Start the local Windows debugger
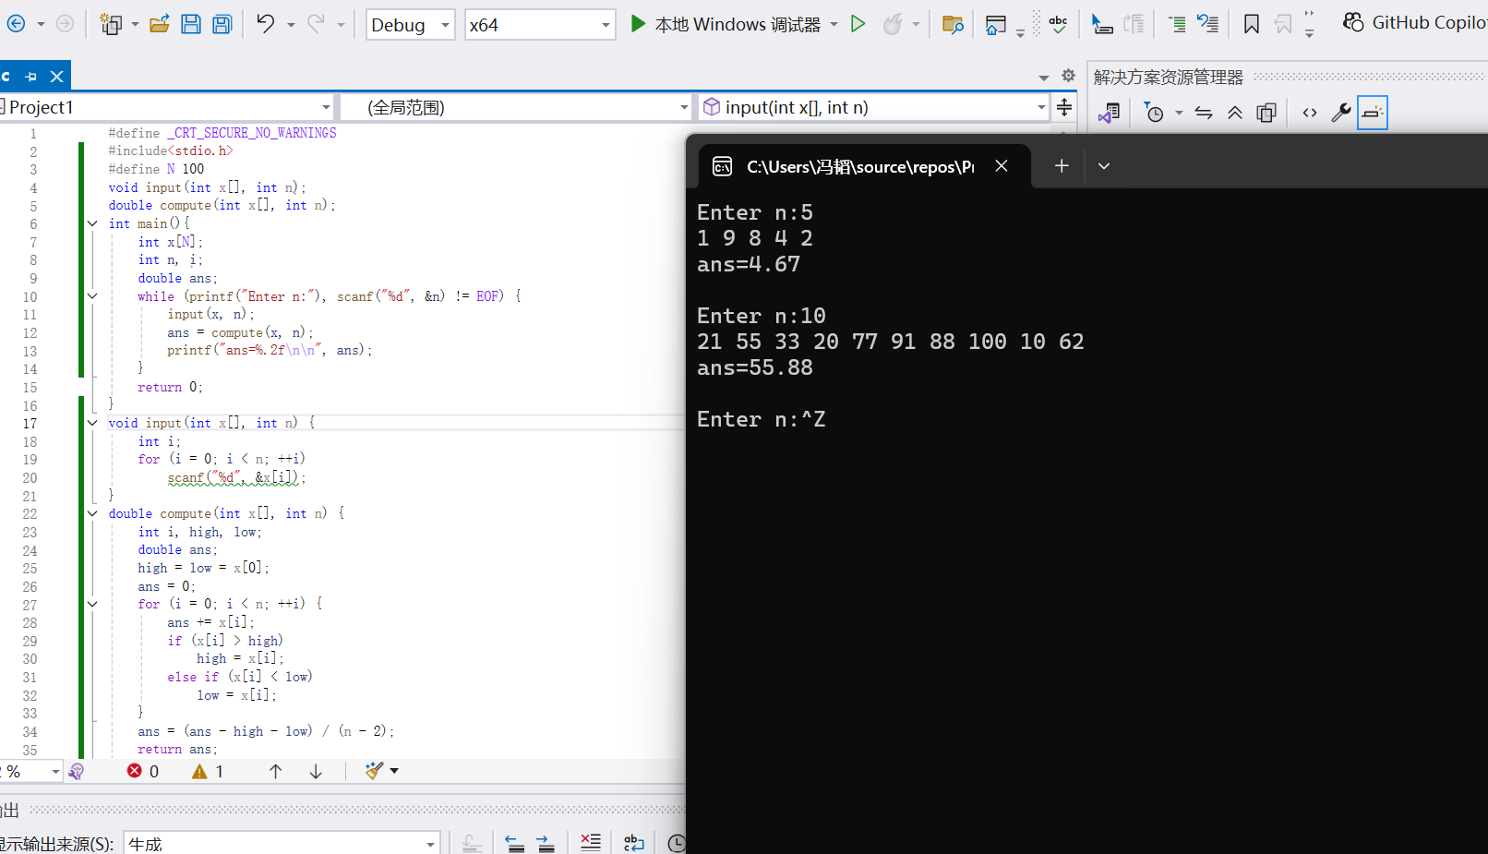Viewport: 1488px width, 854px height. 725,24
